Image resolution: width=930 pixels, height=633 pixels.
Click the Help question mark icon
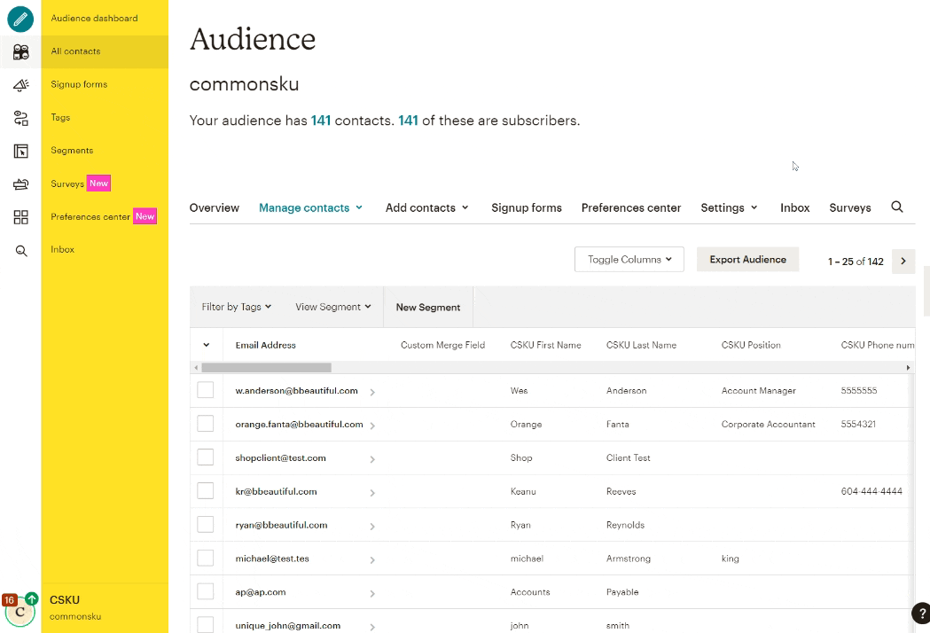point(919,613)
